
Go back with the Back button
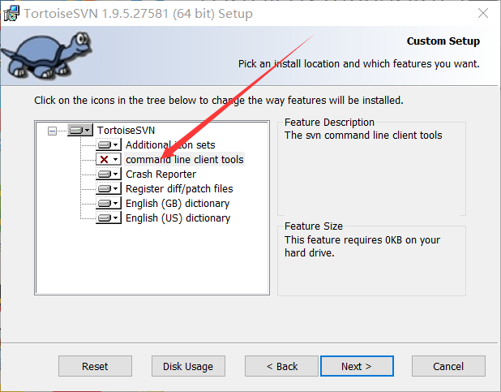tap(281, 366)
